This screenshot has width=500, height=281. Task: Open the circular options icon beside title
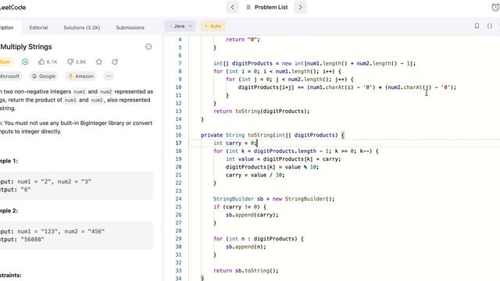coord(148,47)
